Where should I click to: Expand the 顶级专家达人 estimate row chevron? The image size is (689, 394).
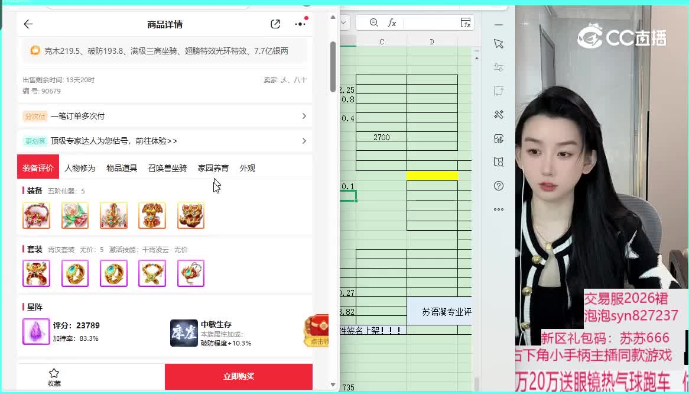[x=304, y=141]
